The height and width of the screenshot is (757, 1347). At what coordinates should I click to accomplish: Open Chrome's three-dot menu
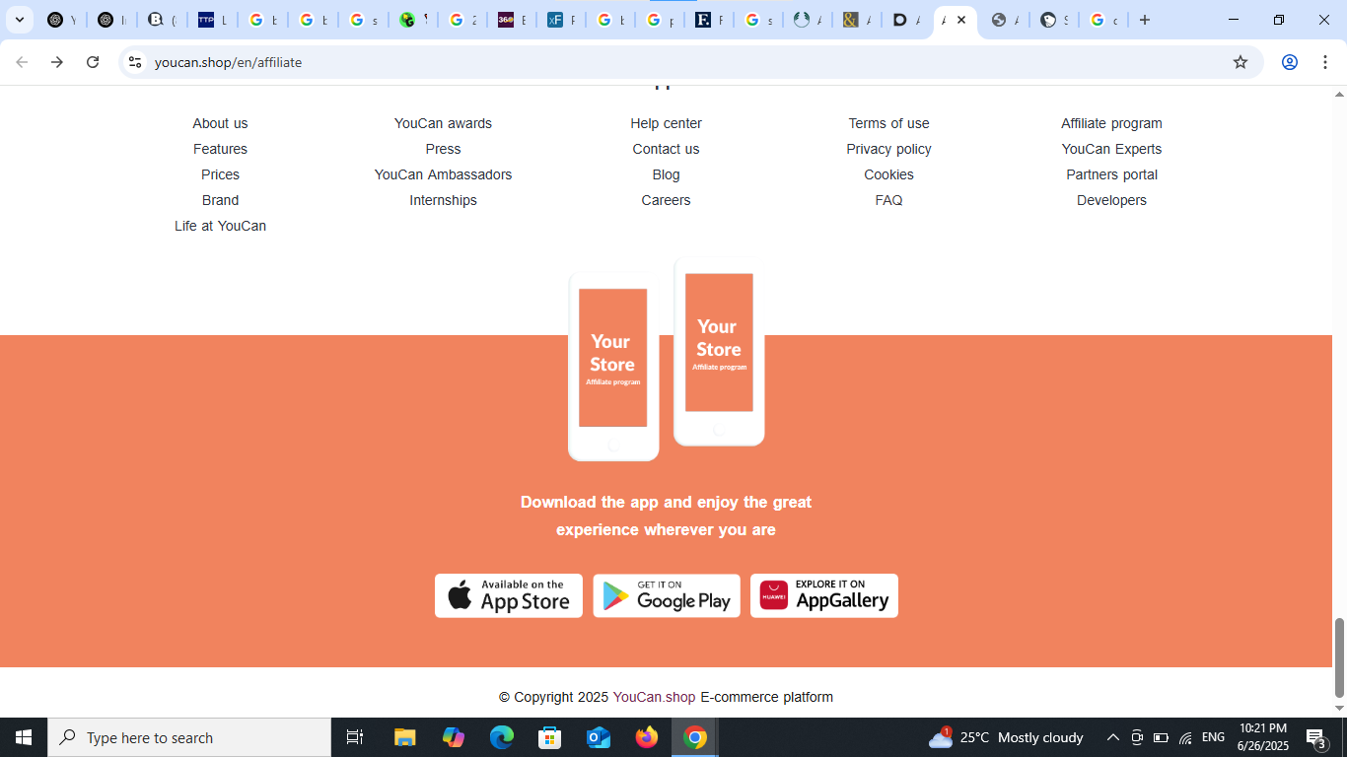(1324, 62)
